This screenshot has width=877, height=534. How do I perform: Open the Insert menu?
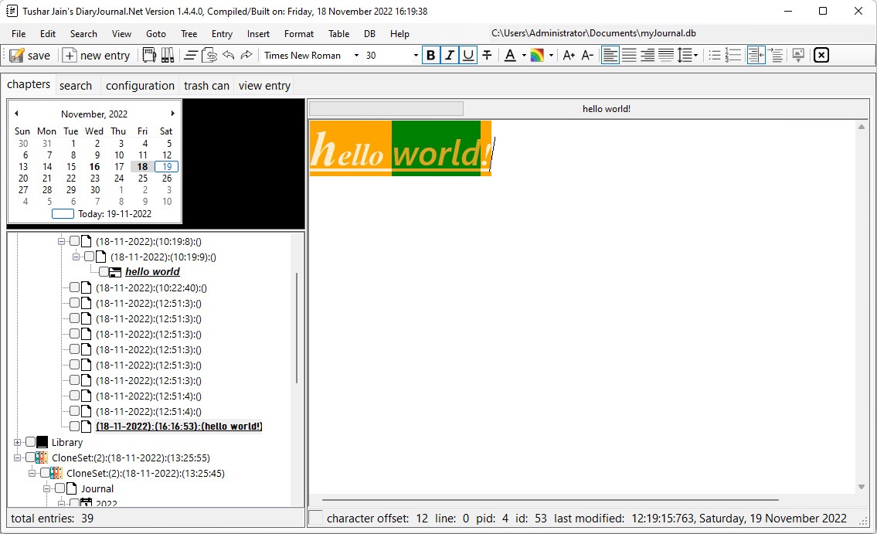[258, 34]
